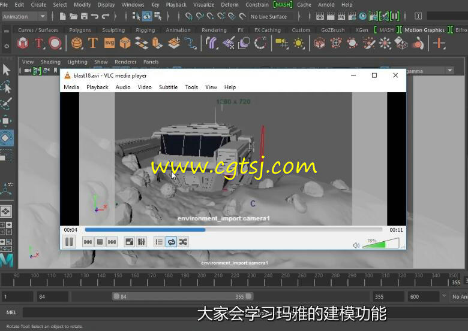Select the No Live Surface field

pyautogui.click(x=271, y=17)
